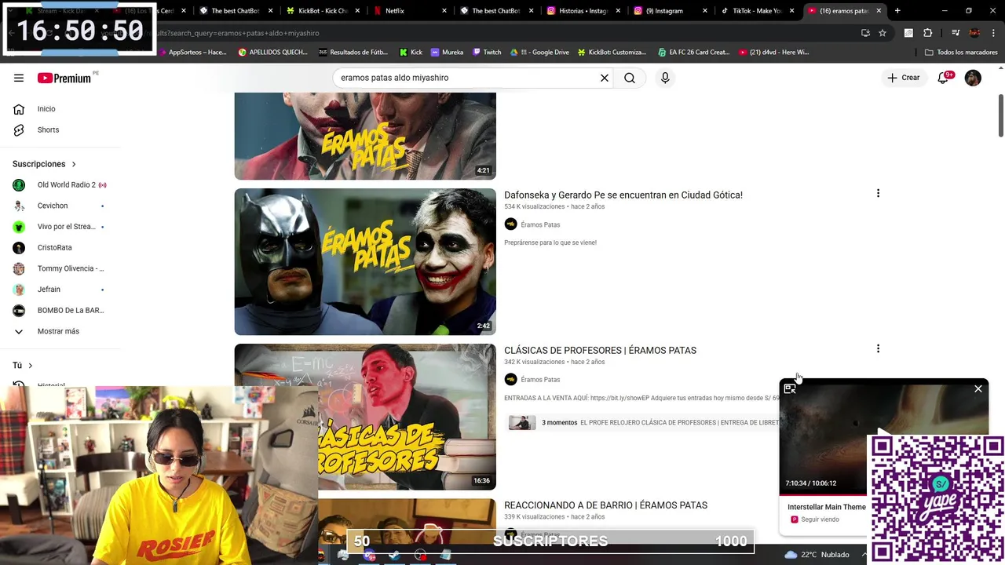1005x565 pixels.
Task: Open CLÁSICAS DE PROFESORES video title
Action: [x=600, y=350]
